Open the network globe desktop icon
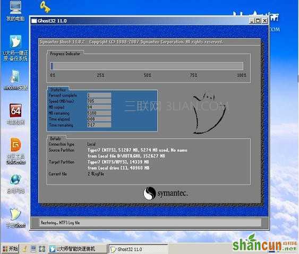This screenshot has width=299, height=254. (15, 183)
